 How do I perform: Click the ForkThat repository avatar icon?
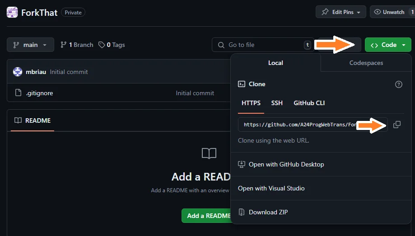point(12,12)
